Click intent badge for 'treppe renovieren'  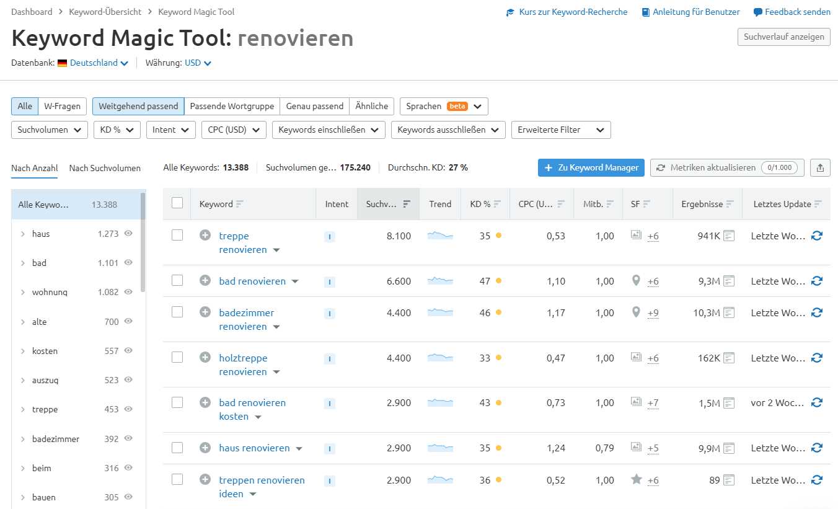pyautogui.click(x=330, y=236)
